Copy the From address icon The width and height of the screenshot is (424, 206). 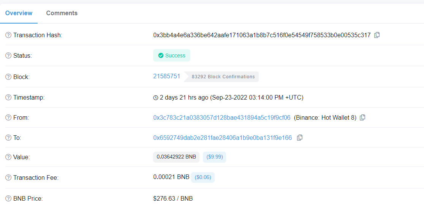click(x=362, y=117)
